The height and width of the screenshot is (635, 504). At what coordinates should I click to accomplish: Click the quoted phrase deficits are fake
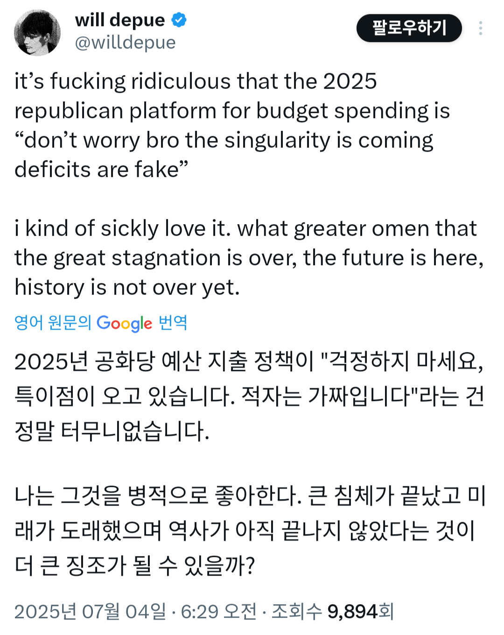[101, 169]
